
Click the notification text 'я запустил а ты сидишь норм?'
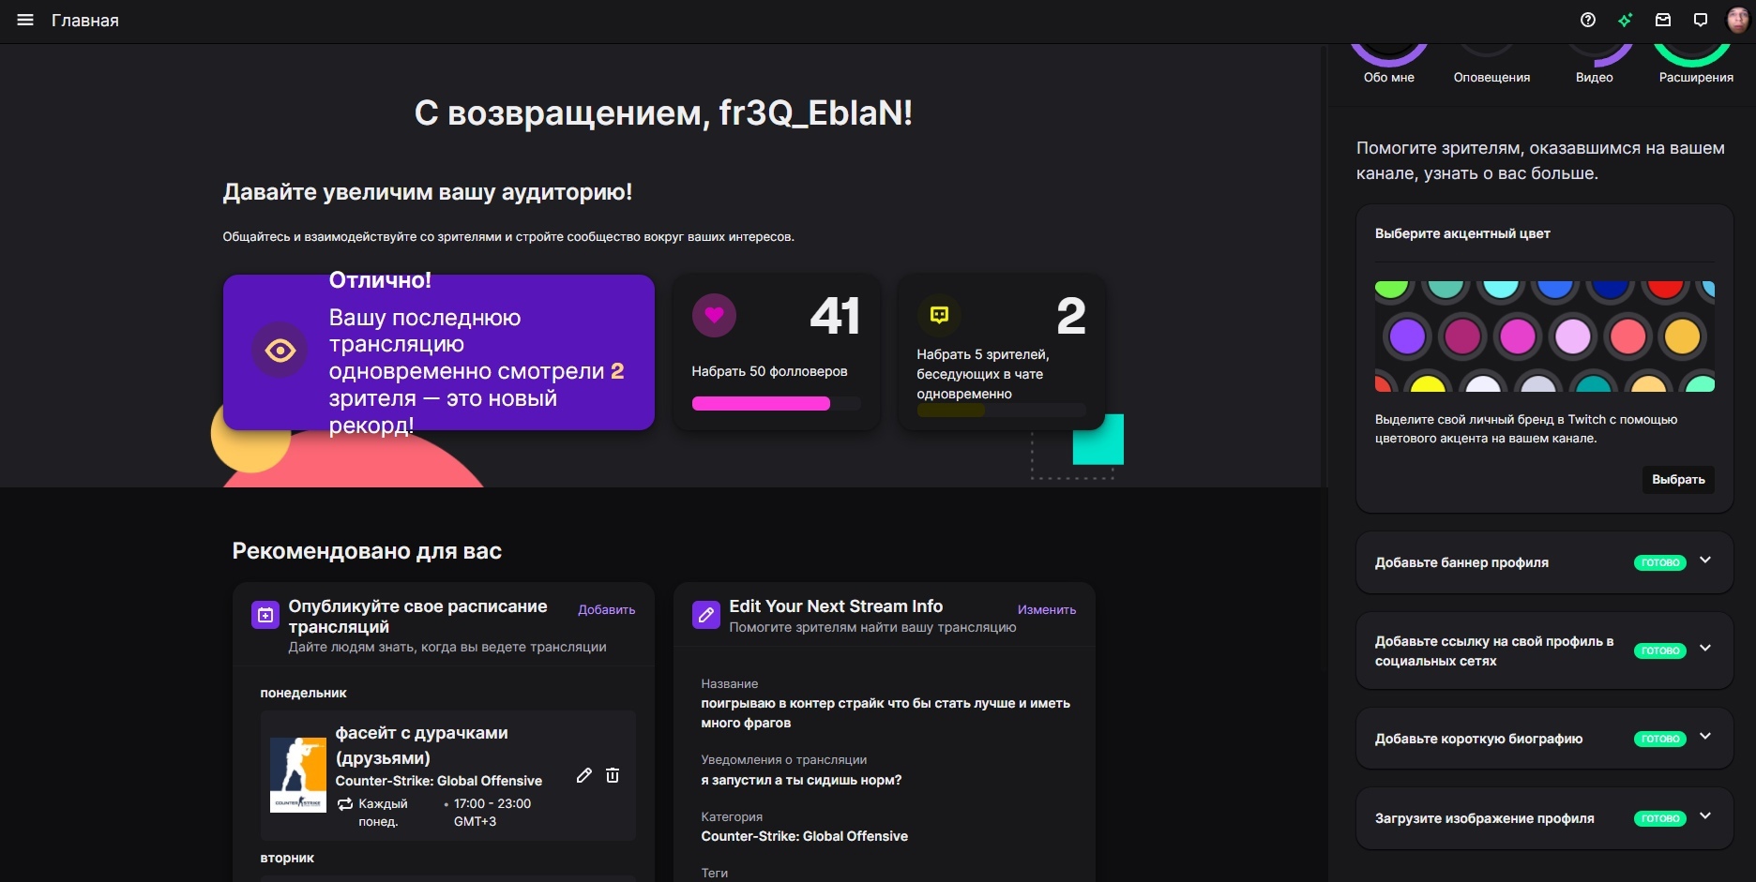click(801, 780)
